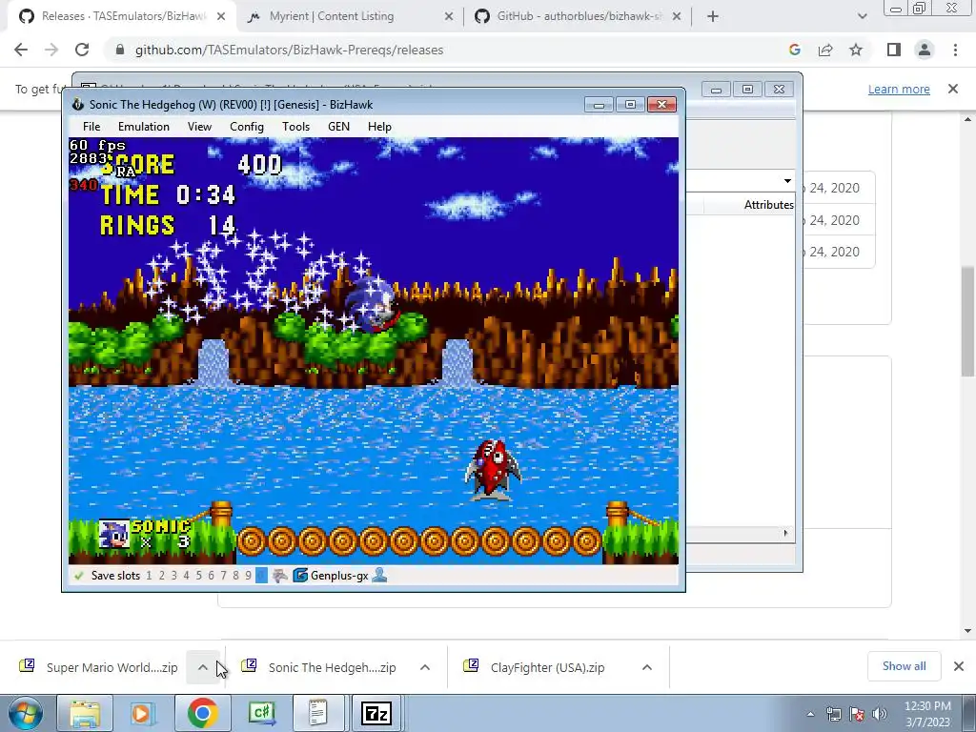Open the Chrome profile avatar menu
The image size is (976, 732).
(x=925, y=50)
